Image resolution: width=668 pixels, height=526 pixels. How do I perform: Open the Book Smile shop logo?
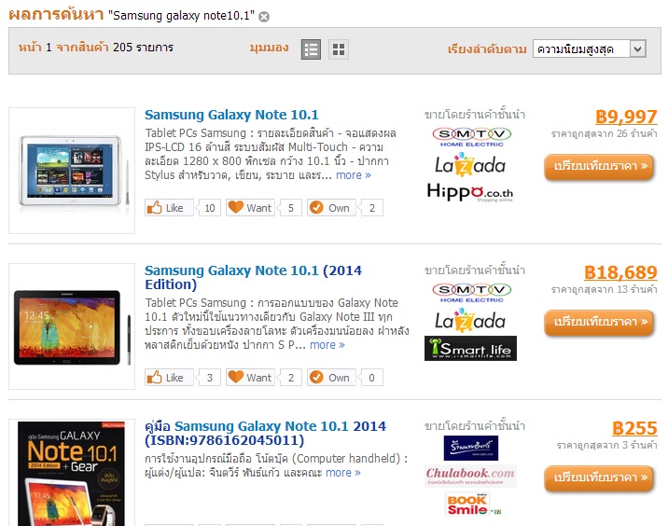[470, 505]
